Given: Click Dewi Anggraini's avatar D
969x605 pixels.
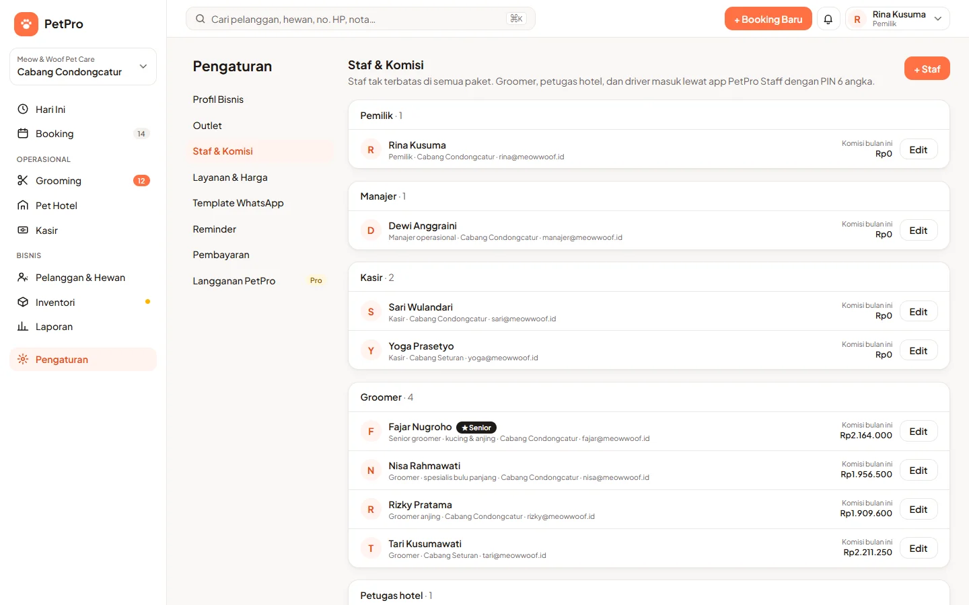Looking at the screenshot, I should (371, 231).
